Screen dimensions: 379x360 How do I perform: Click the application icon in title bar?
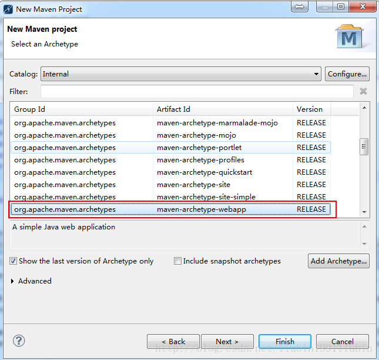(x=8, y=9)
